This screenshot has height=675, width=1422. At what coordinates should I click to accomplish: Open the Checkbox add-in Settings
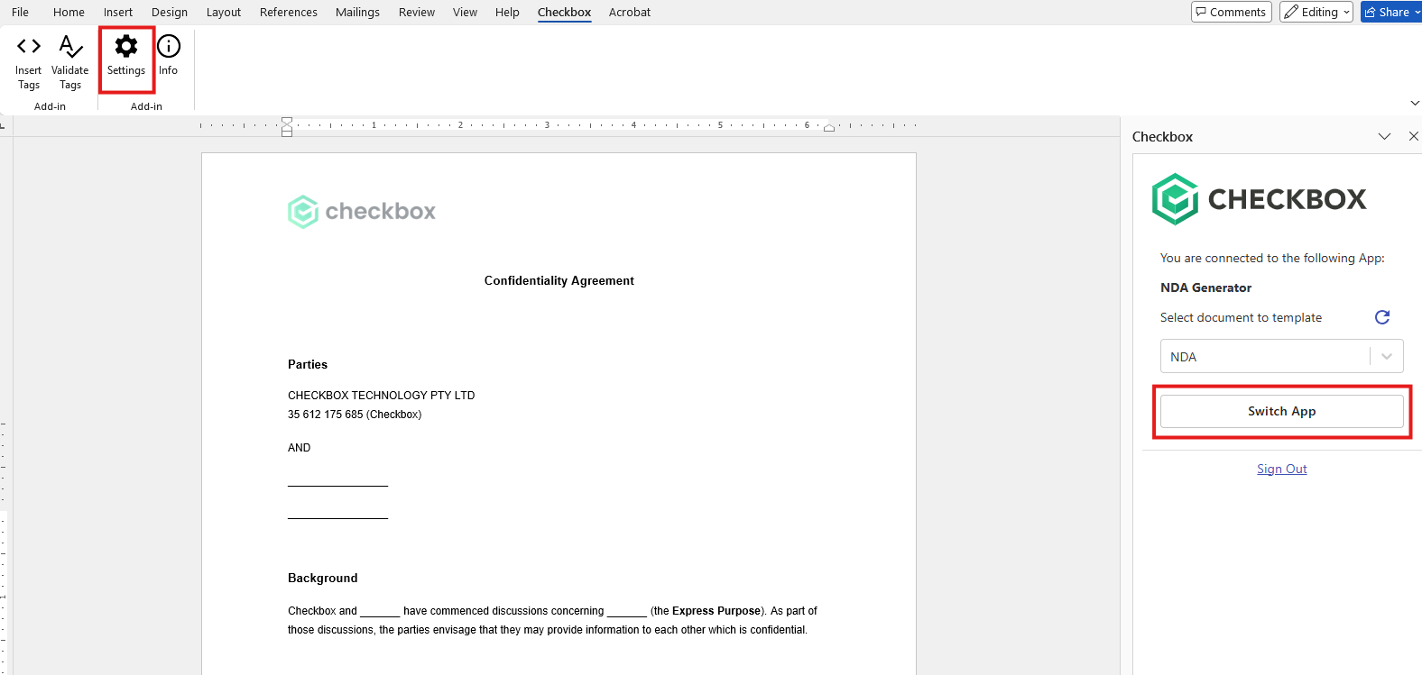pyautogui.click(x=126, y=57)
